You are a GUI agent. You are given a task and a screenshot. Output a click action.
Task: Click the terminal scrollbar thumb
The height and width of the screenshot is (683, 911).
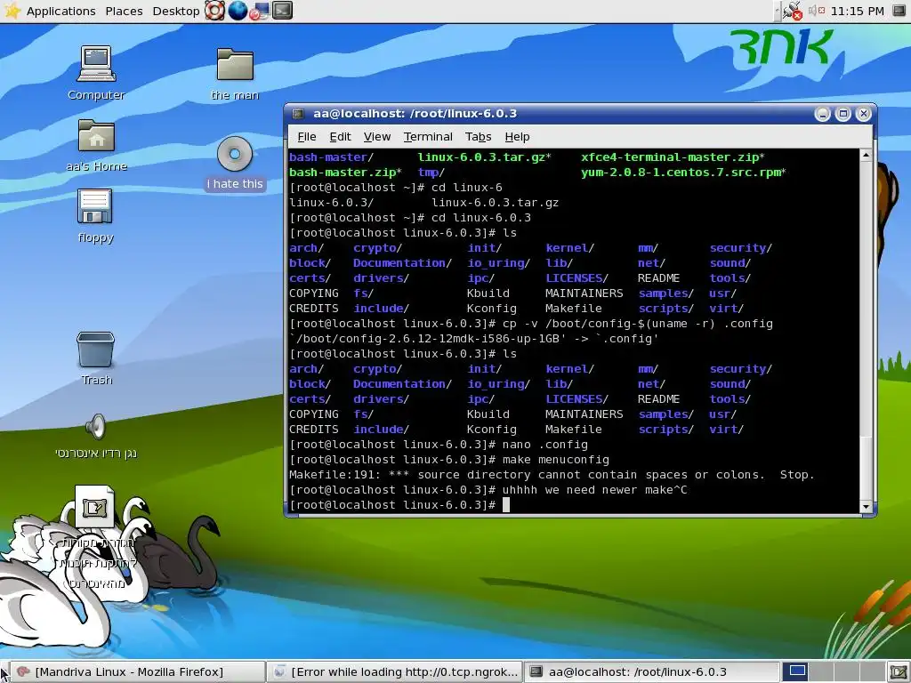tap(866, 468)
